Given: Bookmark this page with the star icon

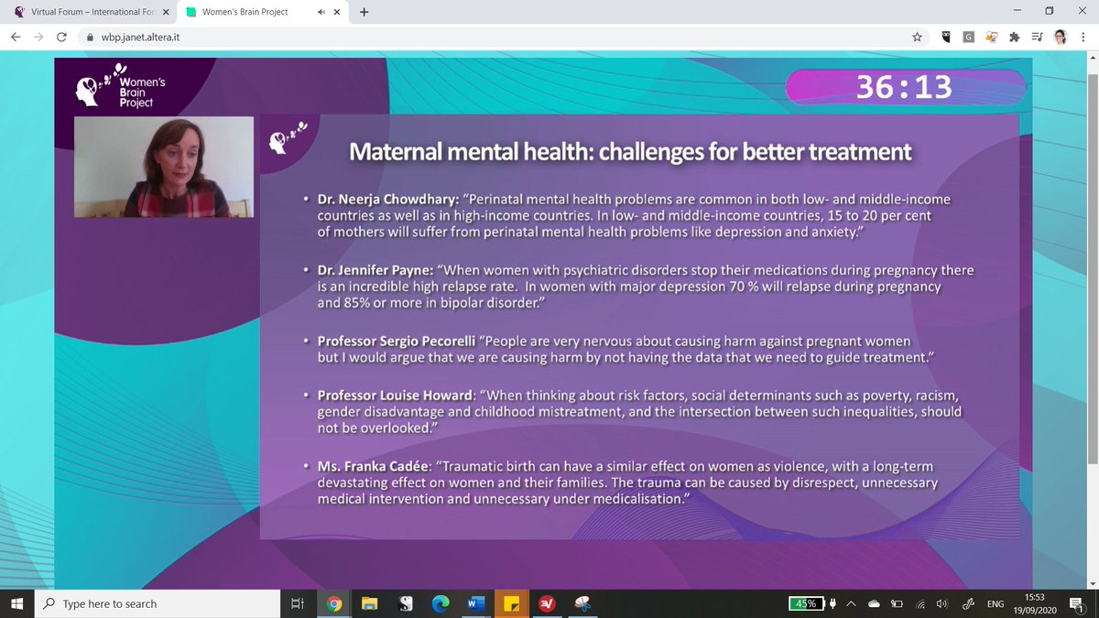Looking at the screenshot, I should [x=917, y=38].
